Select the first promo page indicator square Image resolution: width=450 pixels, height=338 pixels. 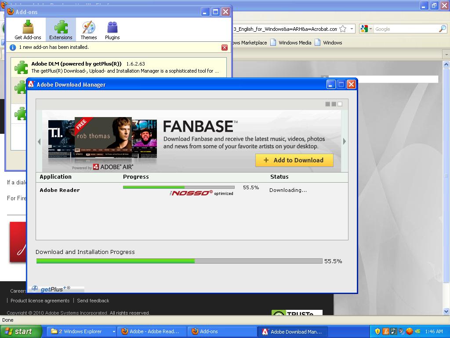[327, 104]
